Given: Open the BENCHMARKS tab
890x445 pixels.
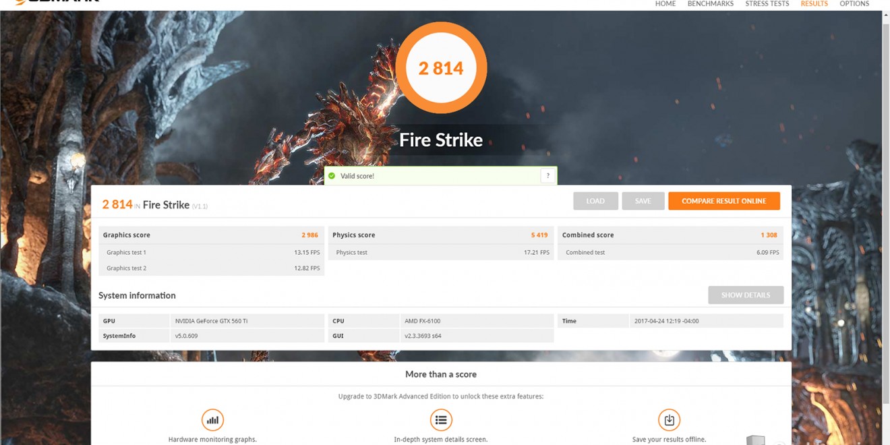Looking at the screenshot, I should (x=710, y=4).
